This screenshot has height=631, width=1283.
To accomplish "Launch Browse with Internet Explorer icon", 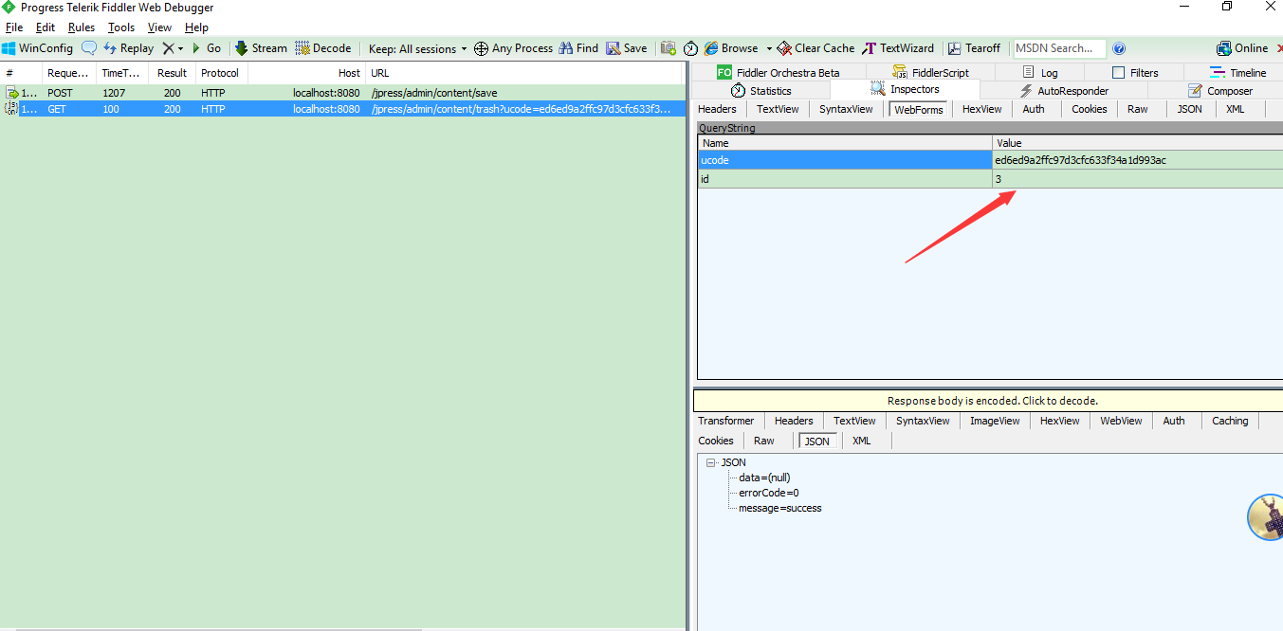I will [730, 48].
